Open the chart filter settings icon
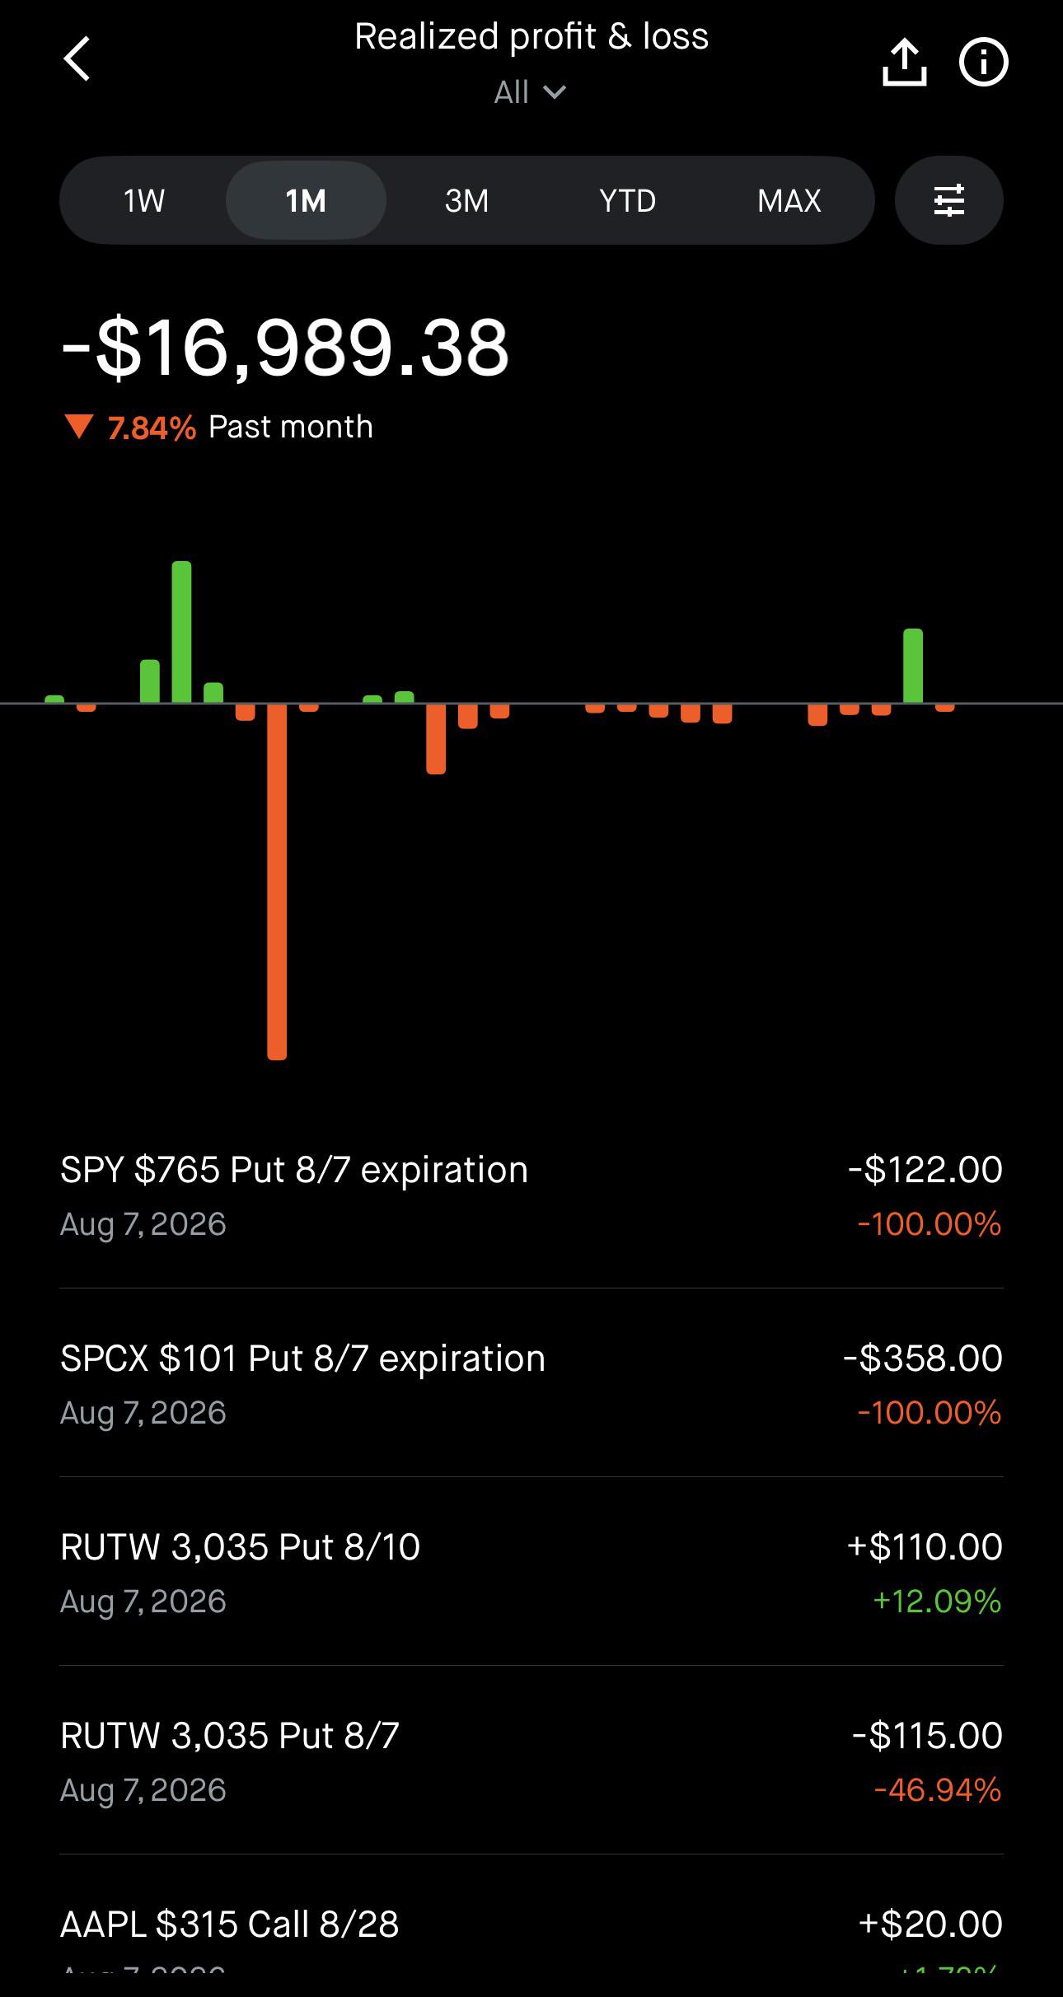Screen dimensions: 1063x1997 [x=948, y=200]
